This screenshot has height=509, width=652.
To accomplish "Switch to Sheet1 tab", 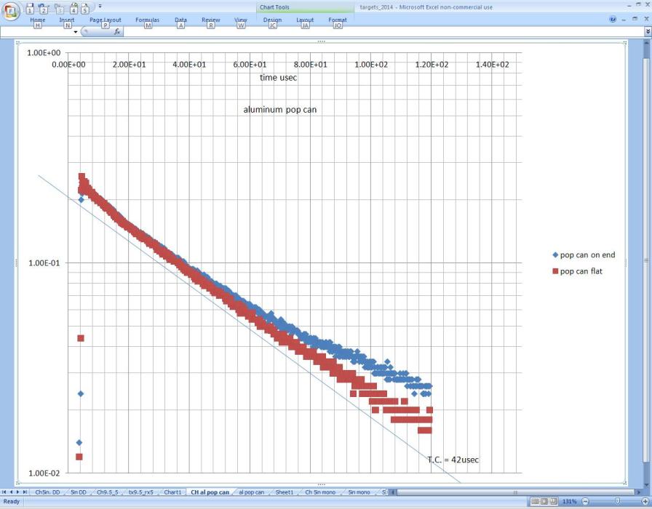I will coord(285,492).
